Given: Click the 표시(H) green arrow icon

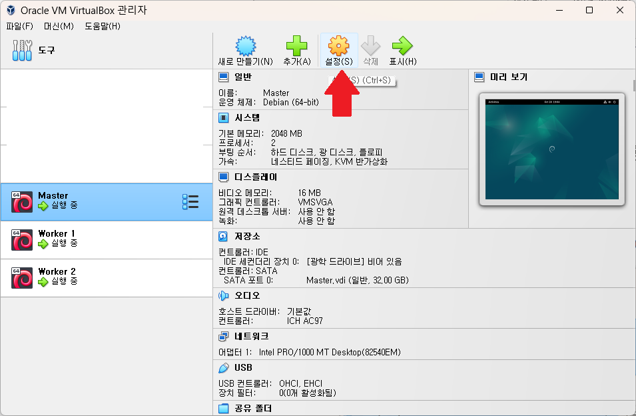Looking at the screenshot, I should tap(402, 46).
